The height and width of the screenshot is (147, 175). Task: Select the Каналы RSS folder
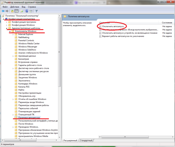pos(24,87)
